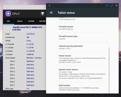Go back using Tablet status window arrow
121x97 pixels.
(x=49, y=6)
